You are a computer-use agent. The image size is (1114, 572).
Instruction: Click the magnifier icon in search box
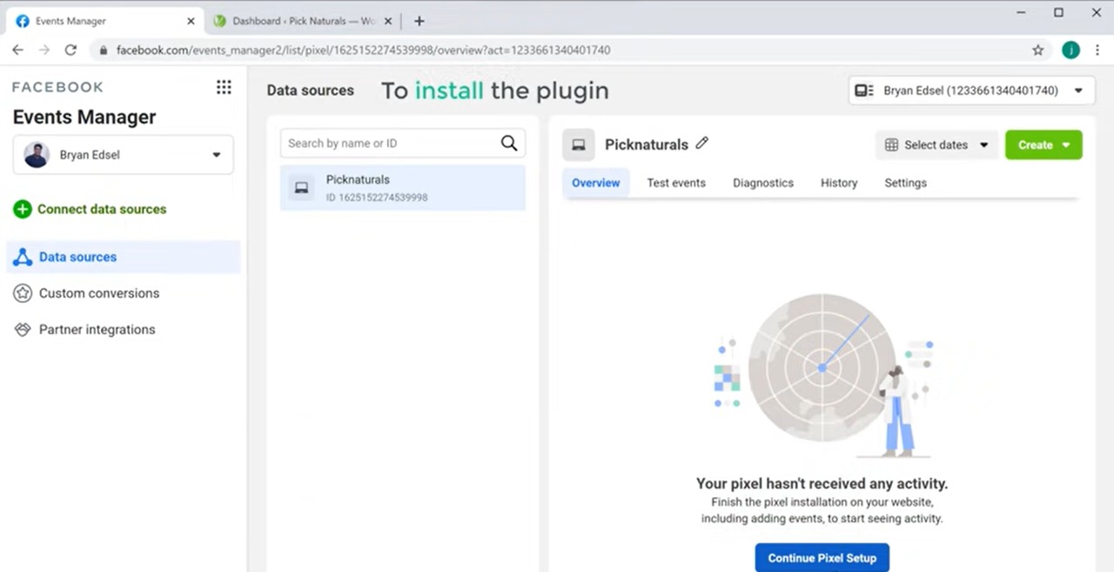click(x=509, y=144)
